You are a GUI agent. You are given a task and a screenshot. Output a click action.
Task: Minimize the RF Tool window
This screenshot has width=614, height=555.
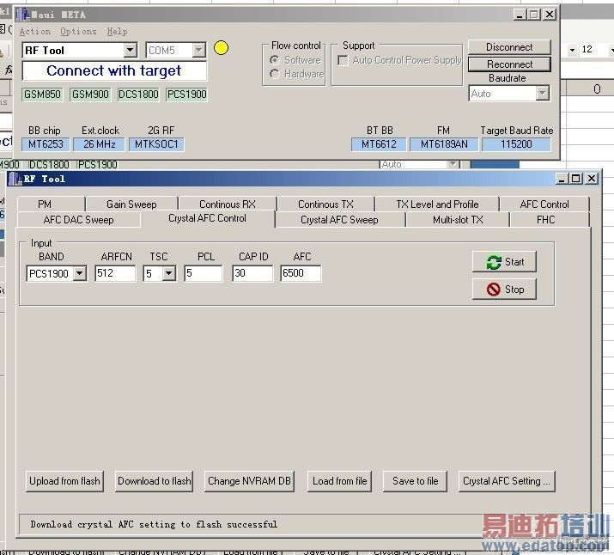tap(562, 179)
